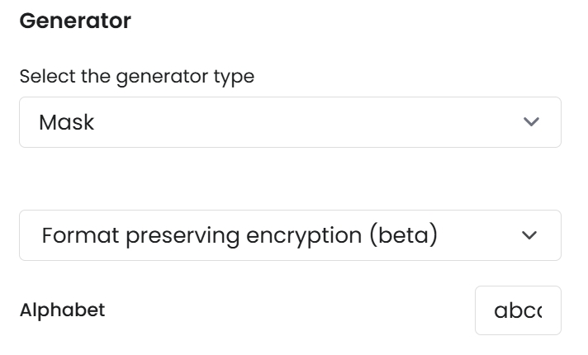Viewport: 588px width, 355px height.
Task: Click the Generator section heading
Action: point(75,21)
